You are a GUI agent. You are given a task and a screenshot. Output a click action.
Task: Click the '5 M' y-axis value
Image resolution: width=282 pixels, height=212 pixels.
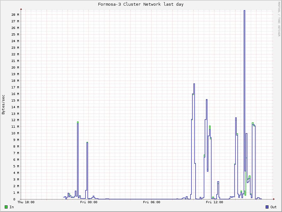(16, 166)
